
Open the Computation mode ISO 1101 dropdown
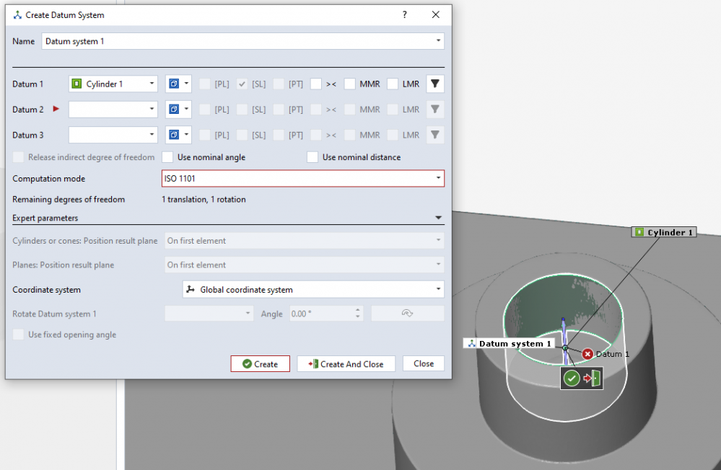pyautogui.click(x=302, y=179)
